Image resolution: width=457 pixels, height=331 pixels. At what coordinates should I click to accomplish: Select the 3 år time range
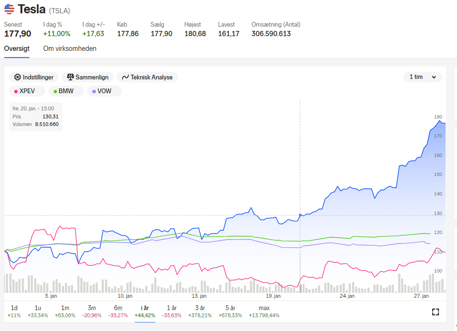[200, 312]
